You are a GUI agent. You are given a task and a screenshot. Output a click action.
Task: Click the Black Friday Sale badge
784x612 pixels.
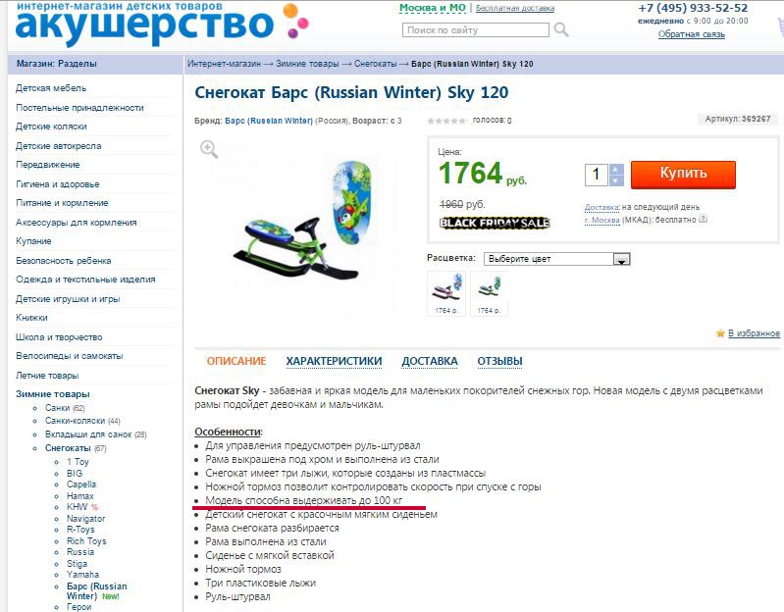pos(495,223)
